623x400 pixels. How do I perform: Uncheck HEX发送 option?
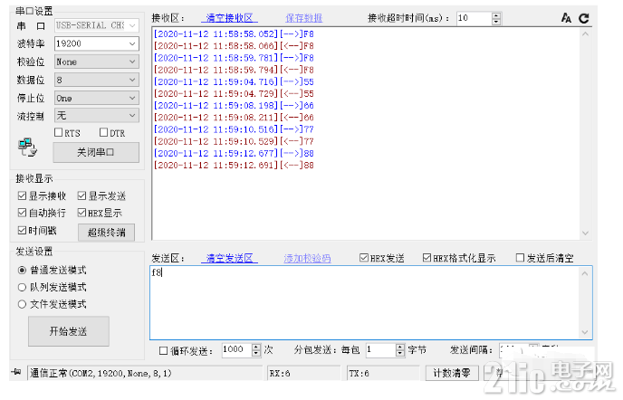point(363,258)
